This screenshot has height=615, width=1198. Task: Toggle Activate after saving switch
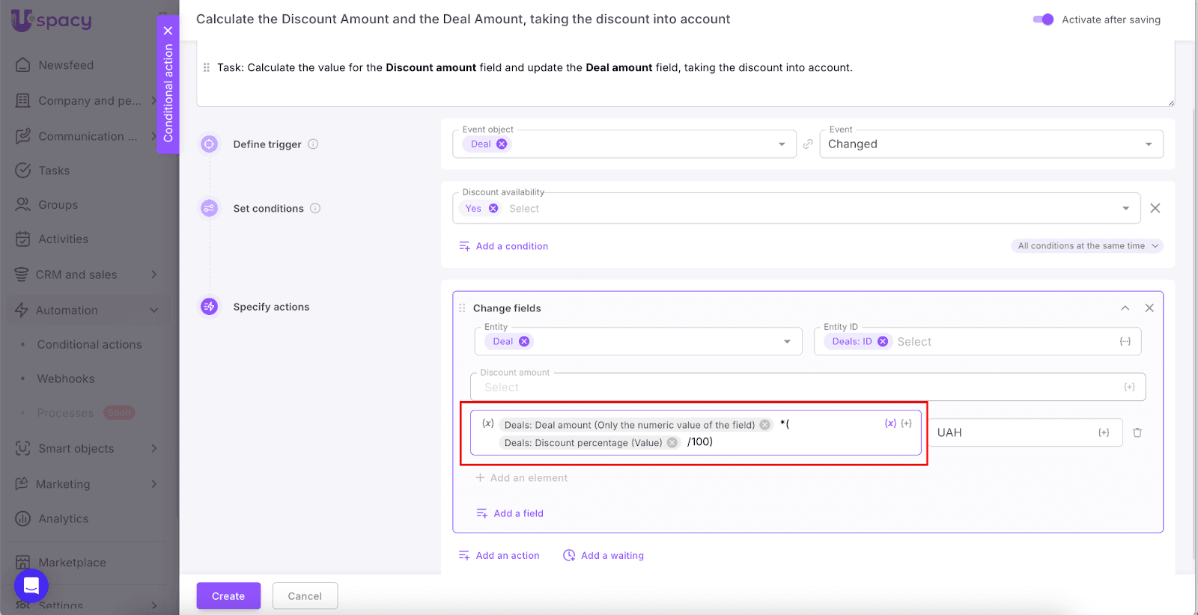pyautogui.click(x=1043, y=19)
